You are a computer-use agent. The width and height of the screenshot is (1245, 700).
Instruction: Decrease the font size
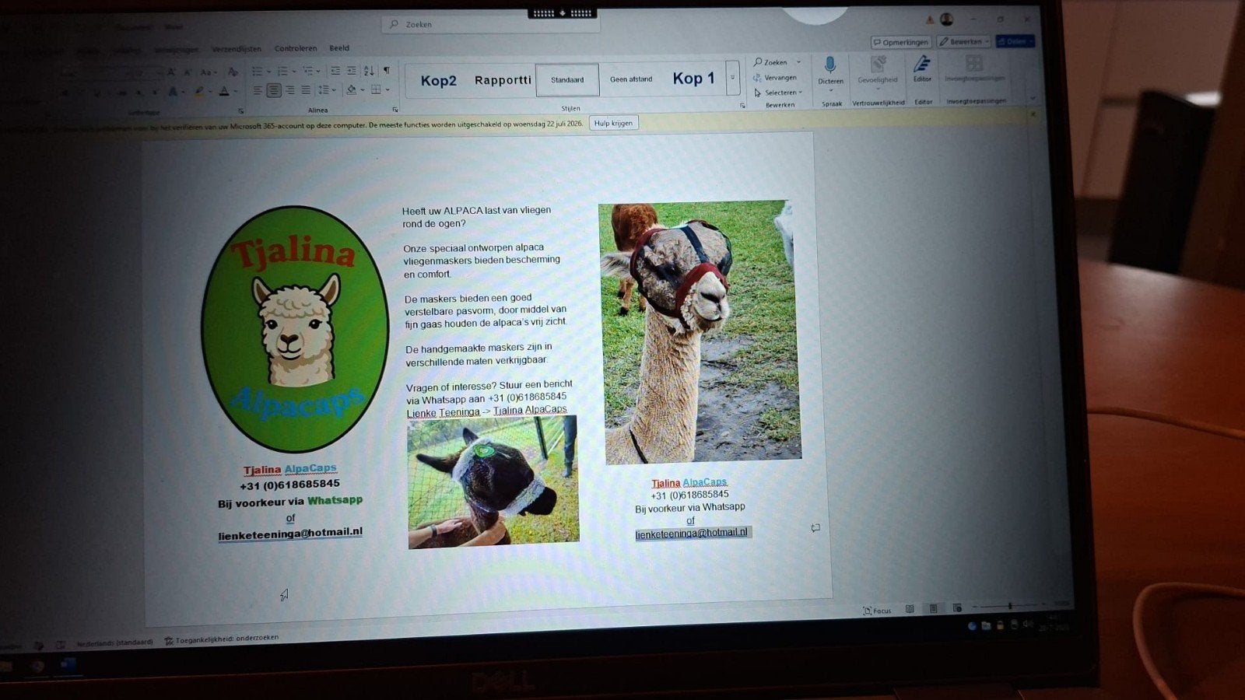click(187, 72)
